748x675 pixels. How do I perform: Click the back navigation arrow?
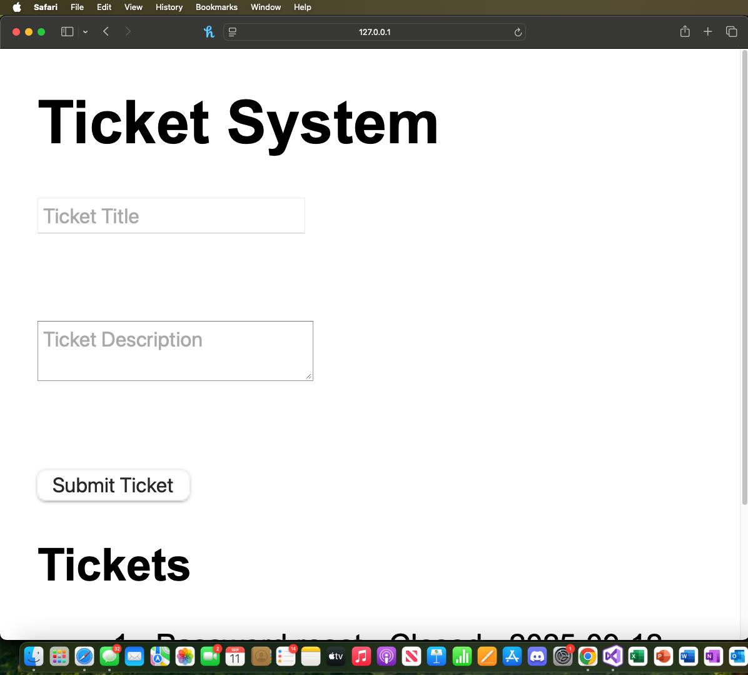point(106,31)
